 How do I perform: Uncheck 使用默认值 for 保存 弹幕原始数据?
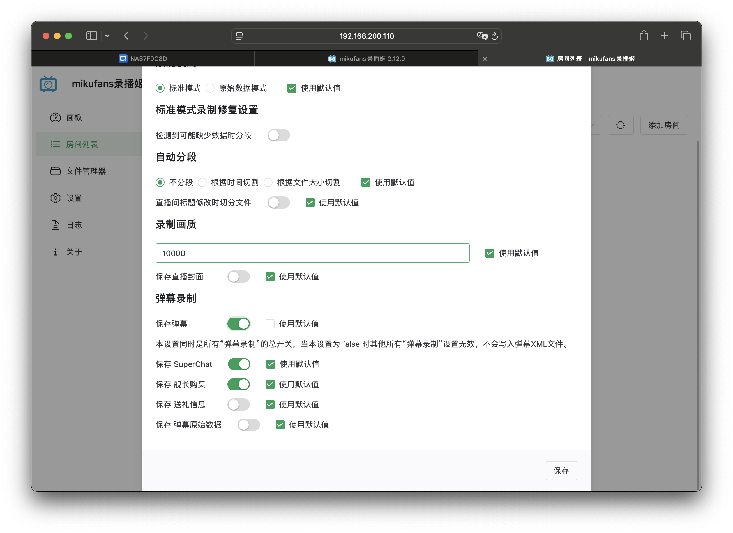[x=280, y=425]
